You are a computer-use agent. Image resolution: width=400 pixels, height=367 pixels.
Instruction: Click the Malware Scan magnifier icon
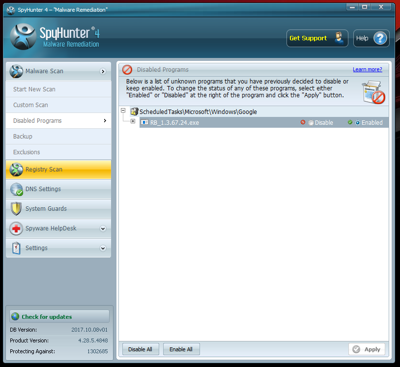[x=16, y=71]
